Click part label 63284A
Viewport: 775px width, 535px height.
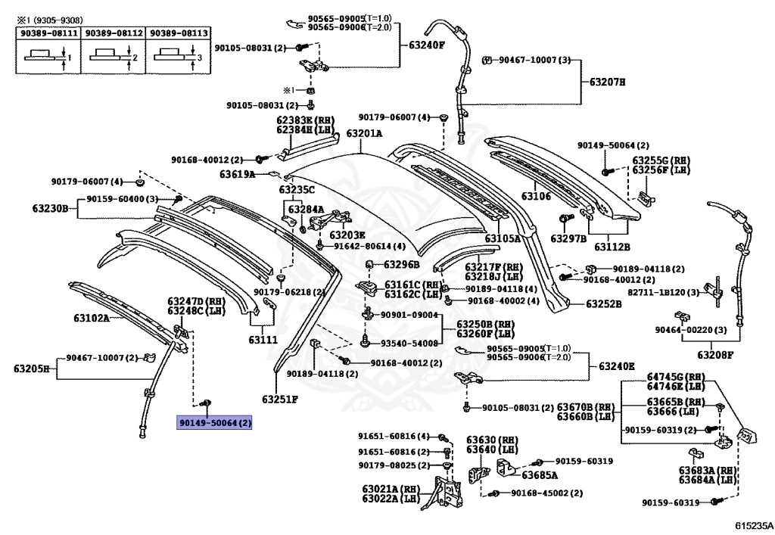[x=306, y=210]
